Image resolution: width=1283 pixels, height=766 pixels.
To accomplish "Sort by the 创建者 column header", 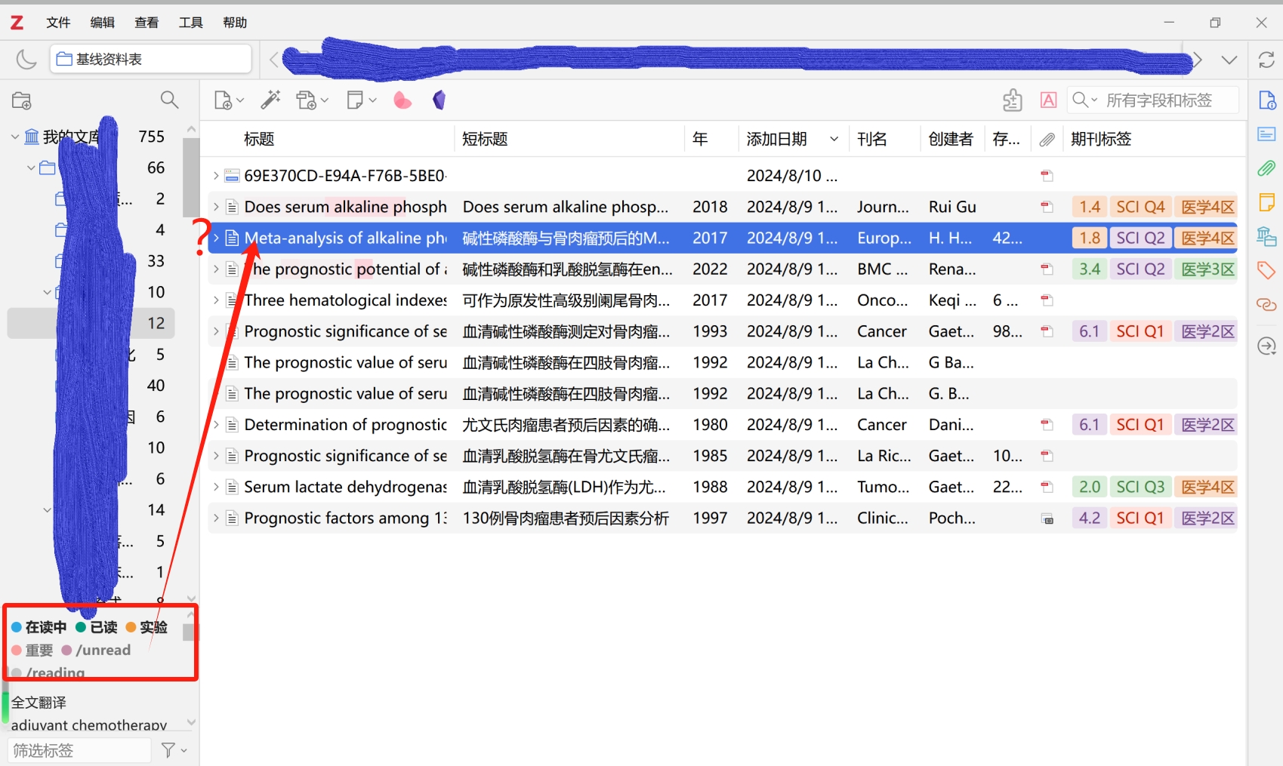I will pyautogui.click(x=951, y=139).
